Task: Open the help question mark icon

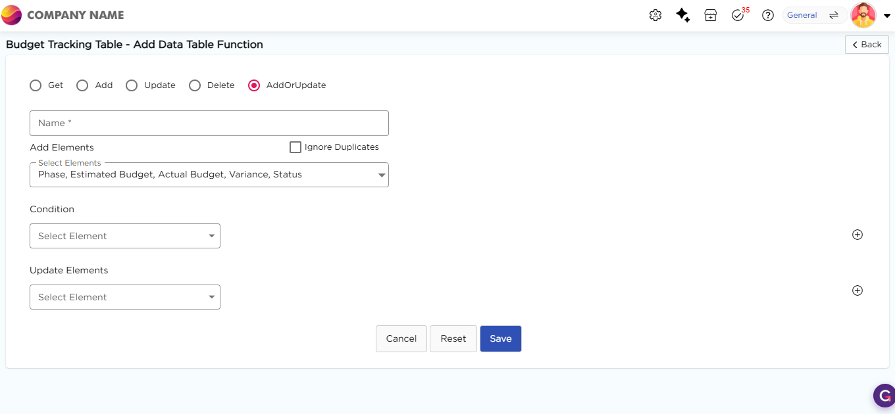Action: click(767, 15)
